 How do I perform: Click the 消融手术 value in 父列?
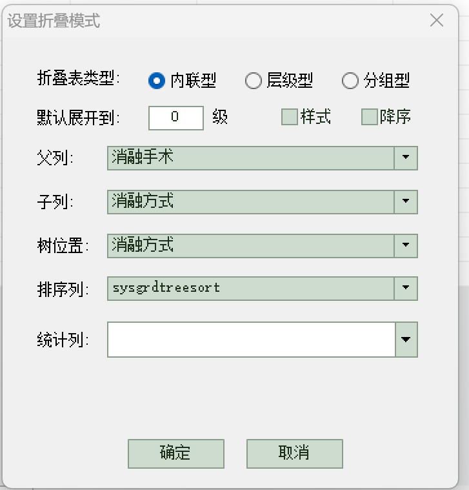coord(143,157)
